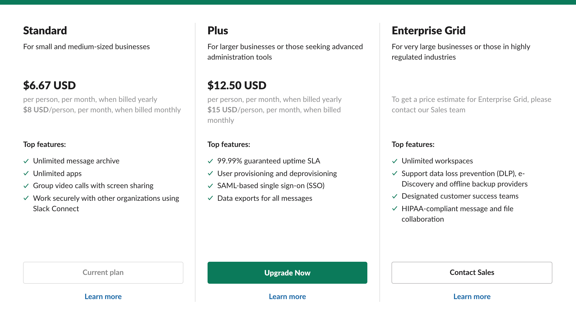
Task: Select the Standard plan heading
Action: pyautogui.click(x=45, y=30)
